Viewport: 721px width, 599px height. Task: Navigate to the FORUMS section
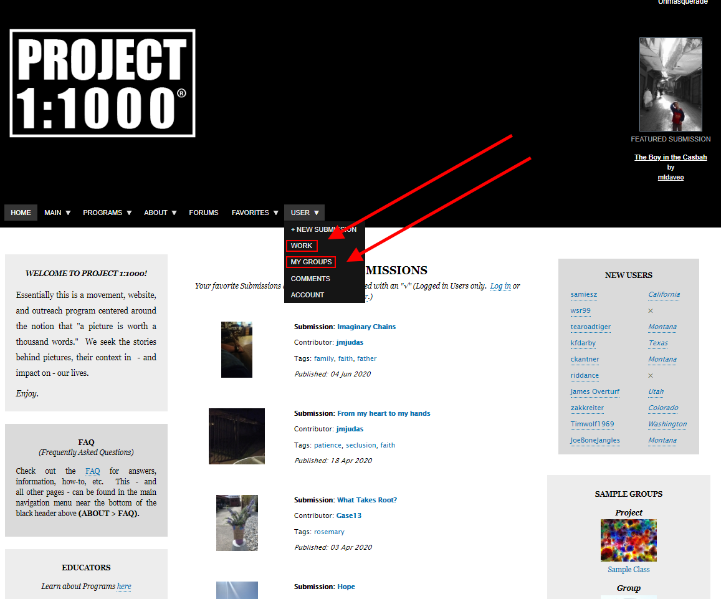click(x=203, y=213)
